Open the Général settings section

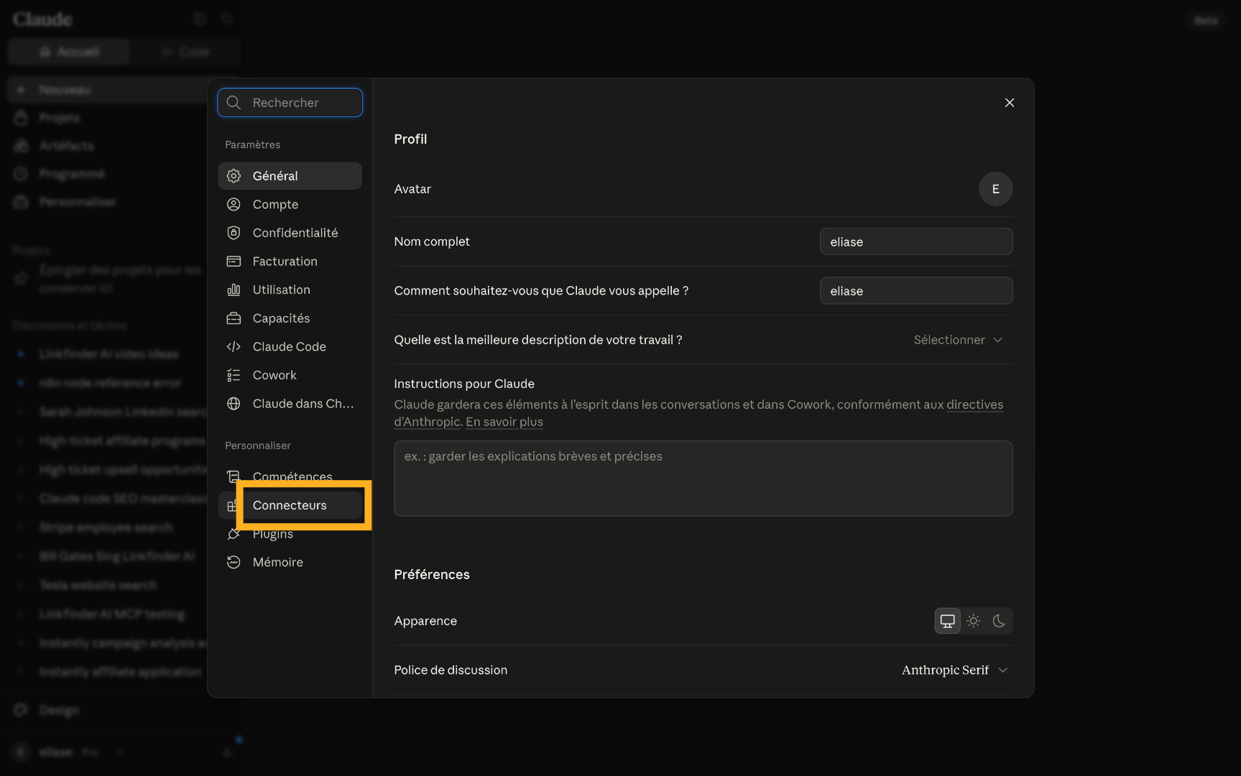(x=290, y=176)
